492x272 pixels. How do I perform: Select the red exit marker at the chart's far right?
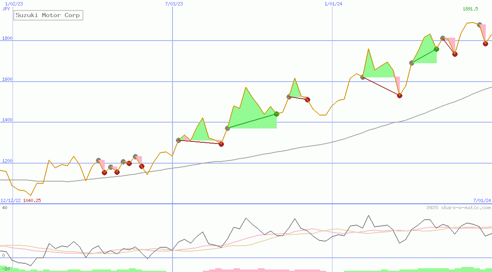485,44
